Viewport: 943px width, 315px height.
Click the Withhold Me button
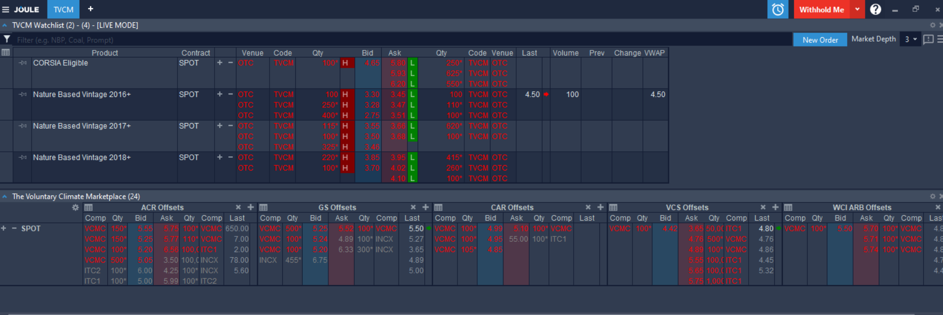tap(821, 9)
